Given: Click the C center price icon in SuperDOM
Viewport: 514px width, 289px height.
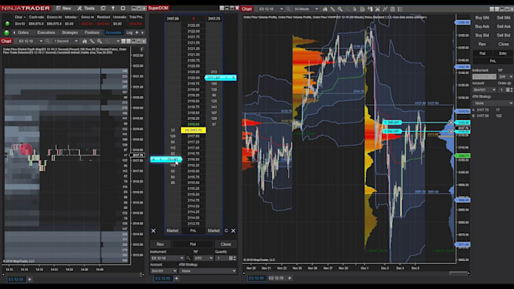Looking at the screenshot, I should coord(226,231).
